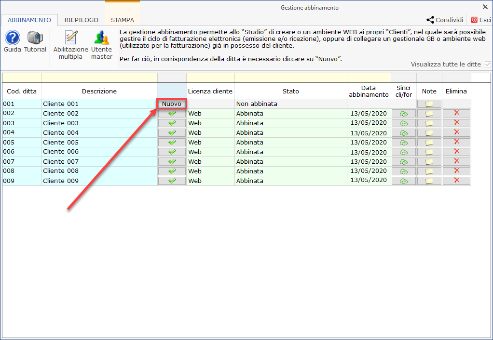Click the Descrizione filter field
Viewport: 493px width, 340px height.
tap(100, 78)
